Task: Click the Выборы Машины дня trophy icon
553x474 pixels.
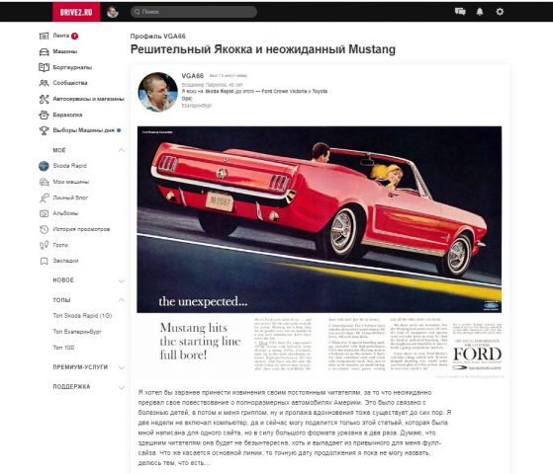Action: [x=44, y=130]
